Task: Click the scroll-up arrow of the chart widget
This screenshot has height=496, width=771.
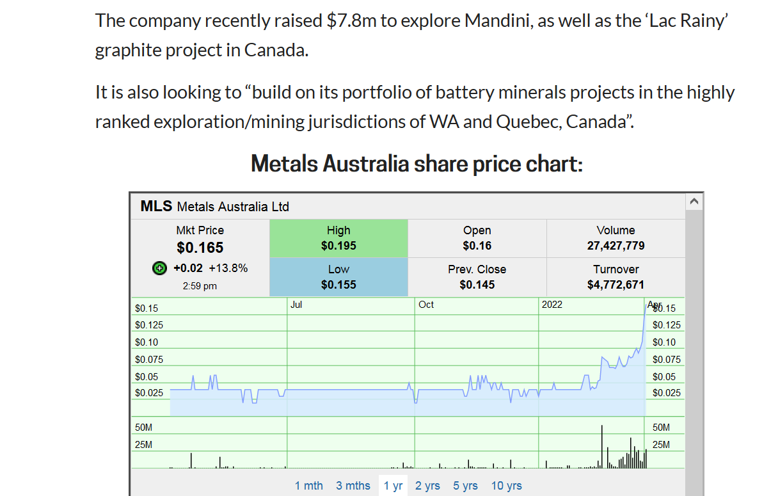Action: [694, 202]
